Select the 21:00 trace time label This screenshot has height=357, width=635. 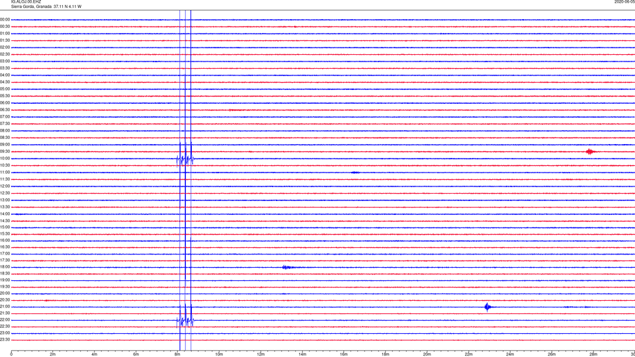tap(5, 307)
